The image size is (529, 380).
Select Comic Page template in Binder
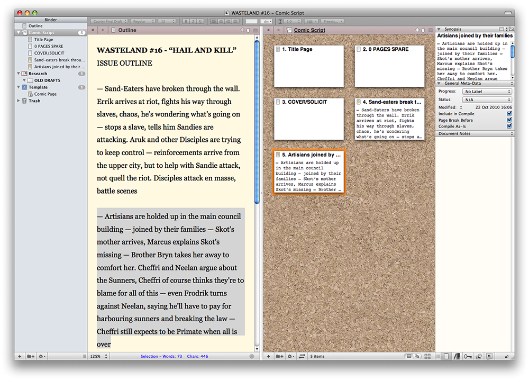[45, 94]
